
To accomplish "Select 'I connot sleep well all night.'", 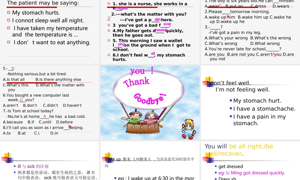I will [x=48, y=20].
